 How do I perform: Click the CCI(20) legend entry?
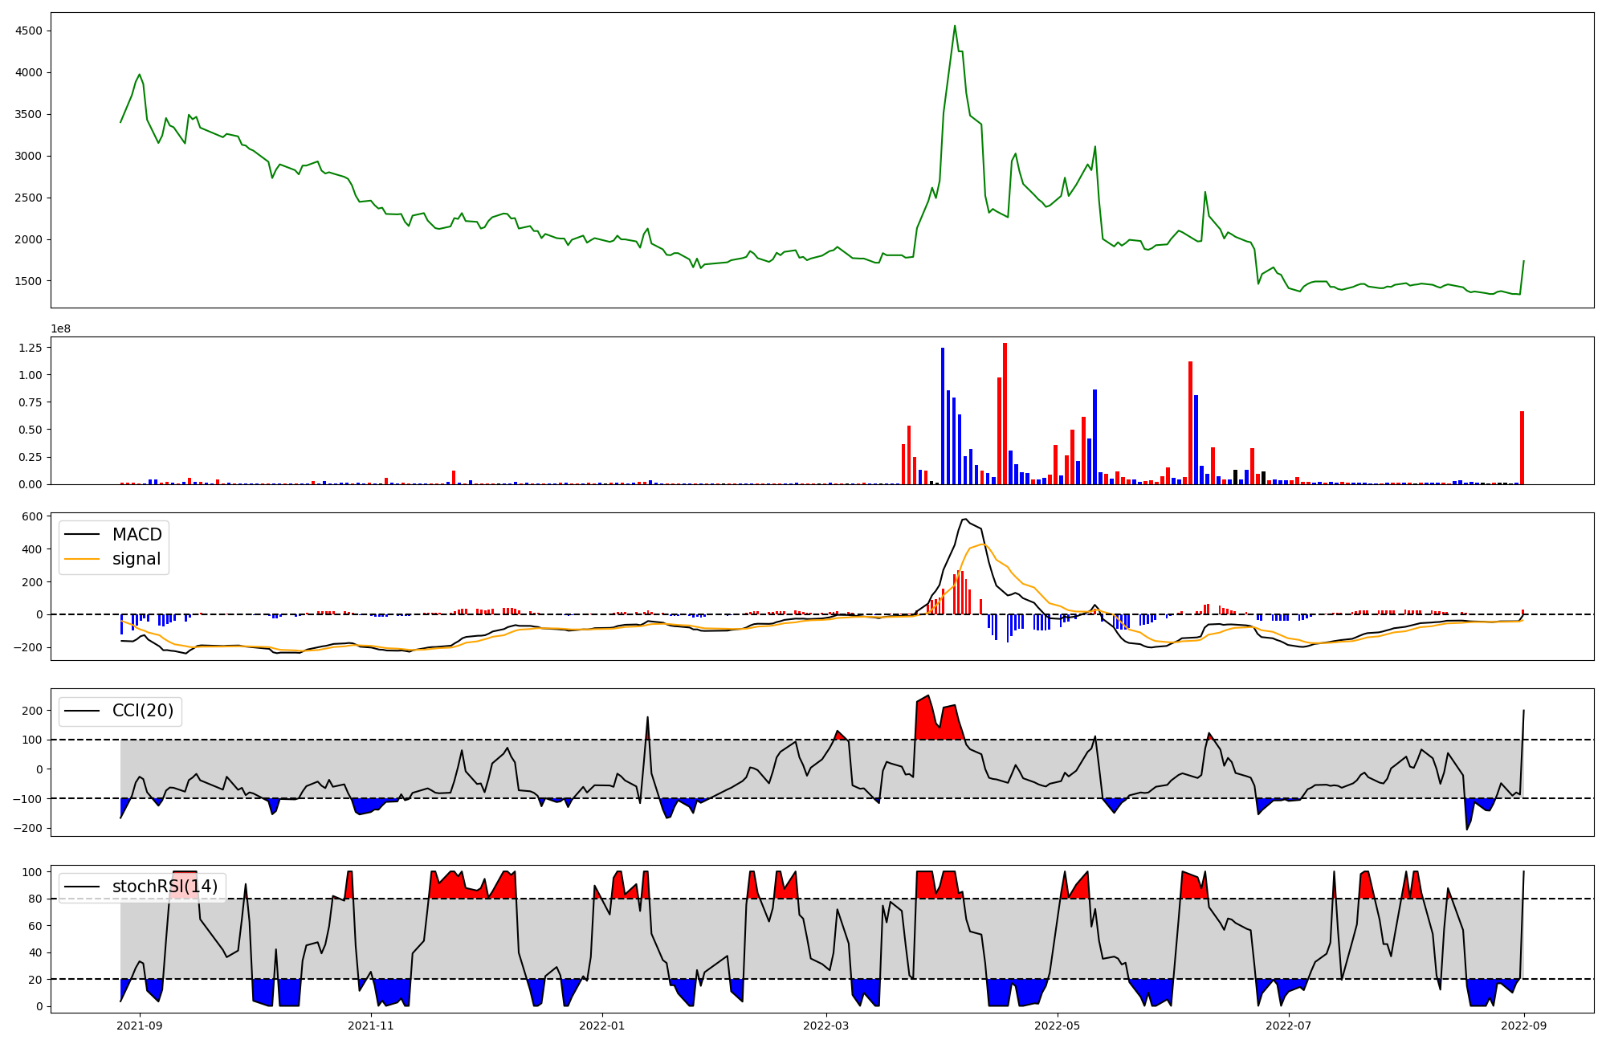tap(142, 711)
